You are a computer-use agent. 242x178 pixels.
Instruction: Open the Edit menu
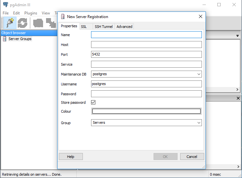[16, 13]
